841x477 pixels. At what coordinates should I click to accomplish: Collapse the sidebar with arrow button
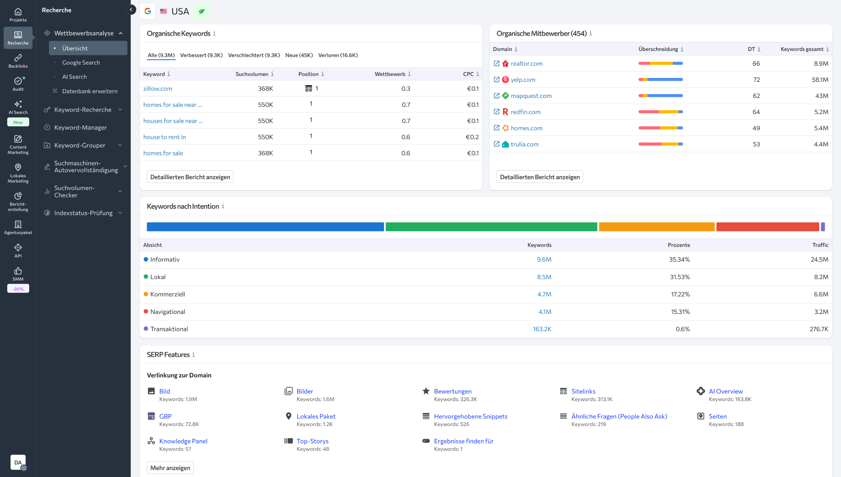131,10
